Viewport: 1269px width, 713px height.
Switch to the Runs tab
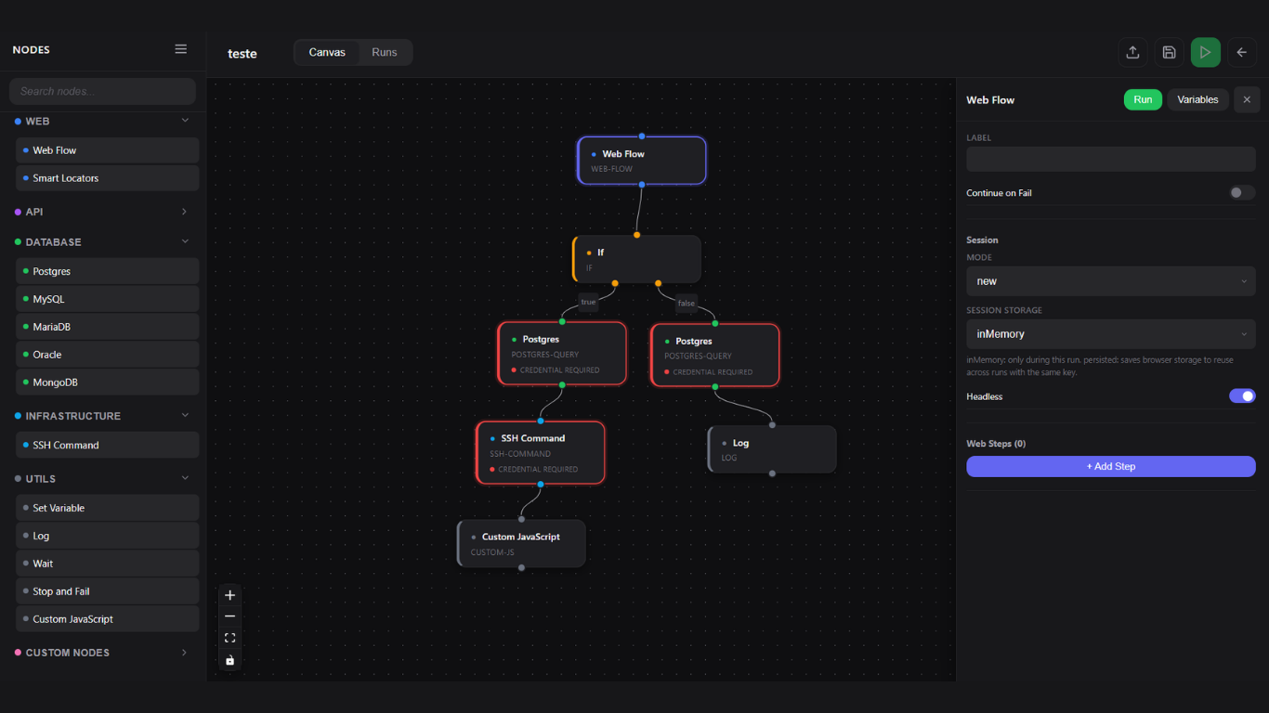click(x=385, y=52)
